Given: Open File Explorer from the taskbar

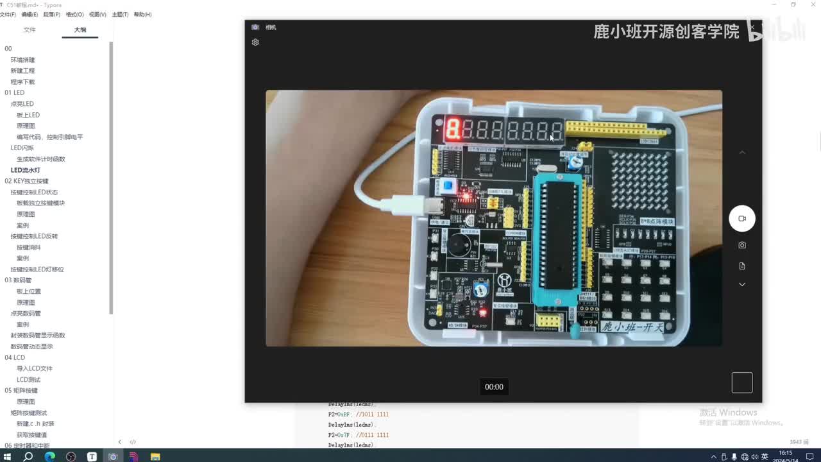Looking at the screenshot, I should tap(155, 456).
